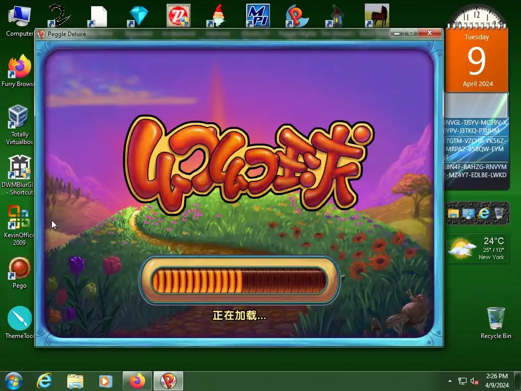Open the taskbar clock showing 2:26 PM
This screenshot has width=521, height=391.
click(497, 381)
